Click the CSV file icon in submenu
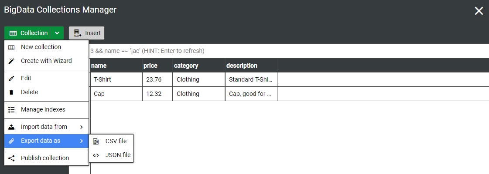This screenshot has height=174, width=489. point(96,141)
